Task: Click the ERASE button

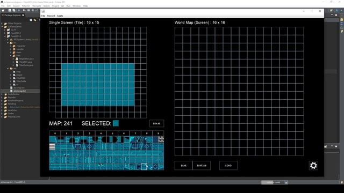Action: [156, 123]
